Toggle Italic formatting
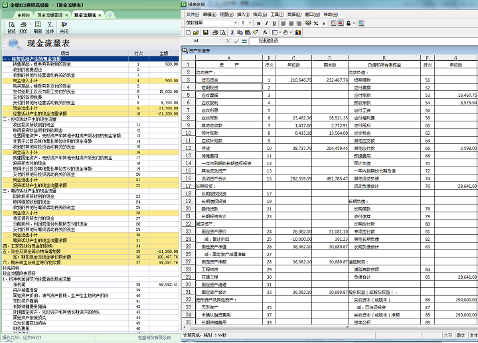The height and width of the screenshot is (343, 478). pyautogui.click(x=266, y=23)
